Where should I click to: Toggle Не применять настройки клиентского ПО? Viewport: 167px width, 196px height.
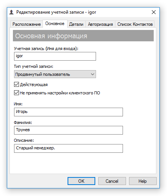click(16, 93)
